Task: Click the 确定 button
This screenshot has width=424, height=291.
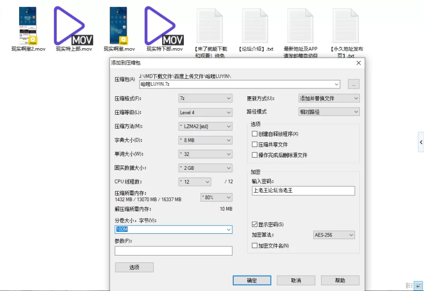Action: point(252,280)
